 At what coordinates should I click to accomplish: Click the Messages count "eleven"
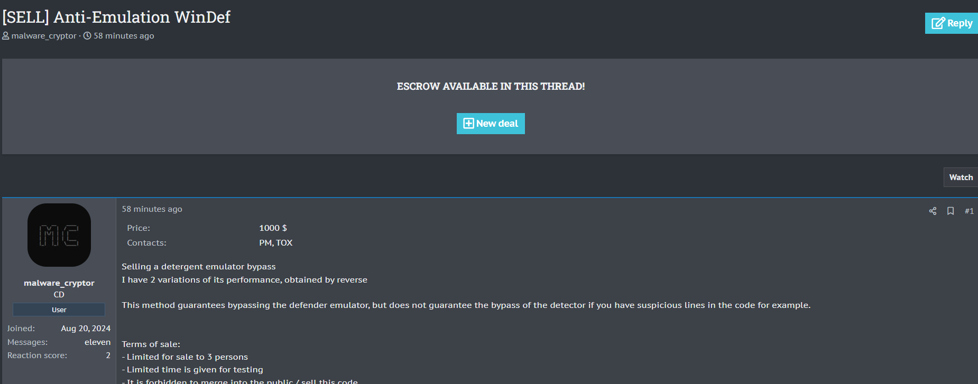tap(97, 342)
